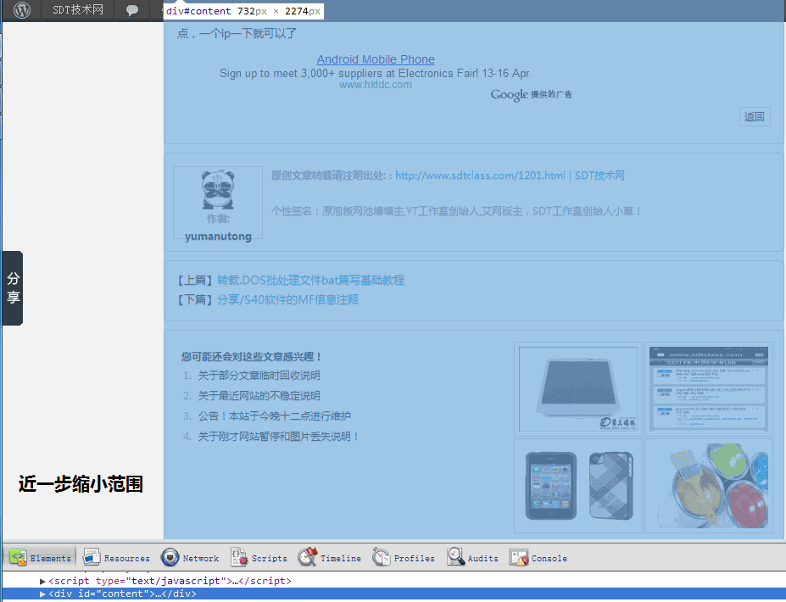Click the tablet device thumbnail
This screenshot has height=602, width=786.
click(x=578, y=389)
